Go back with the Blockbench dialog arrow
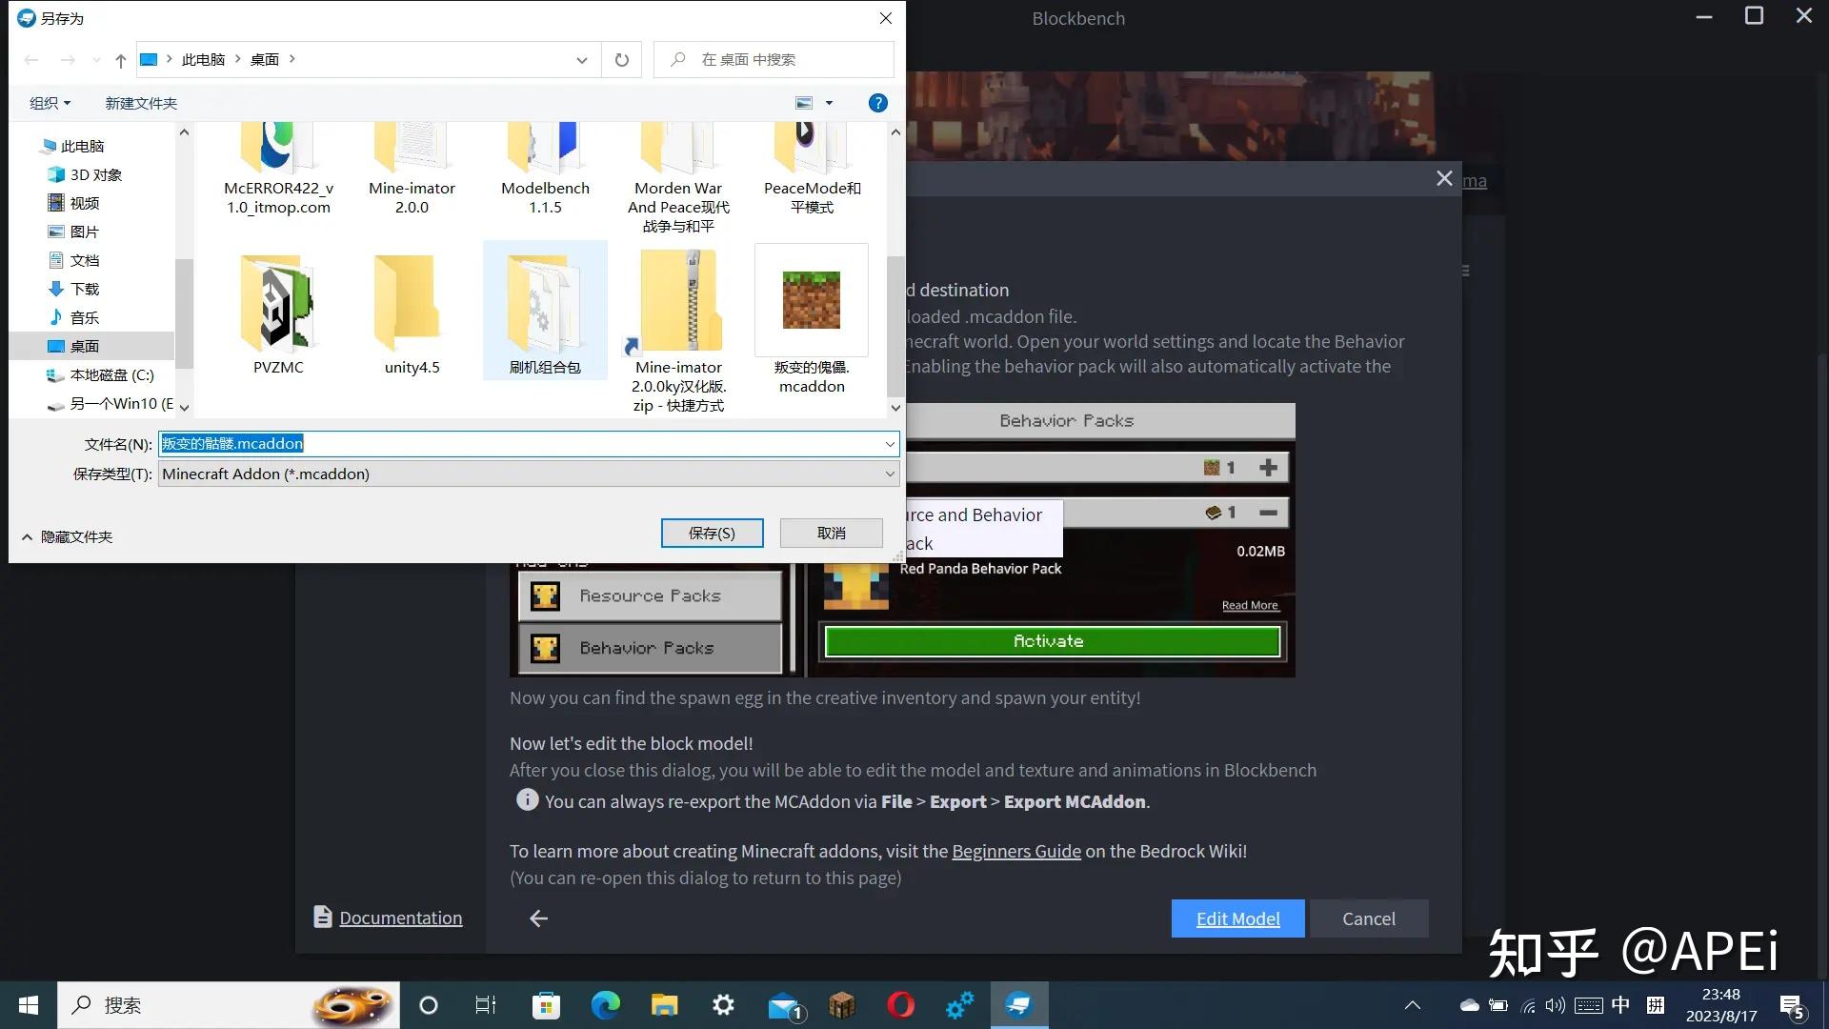1829x1029 pixels. click(x=538, y=918)
